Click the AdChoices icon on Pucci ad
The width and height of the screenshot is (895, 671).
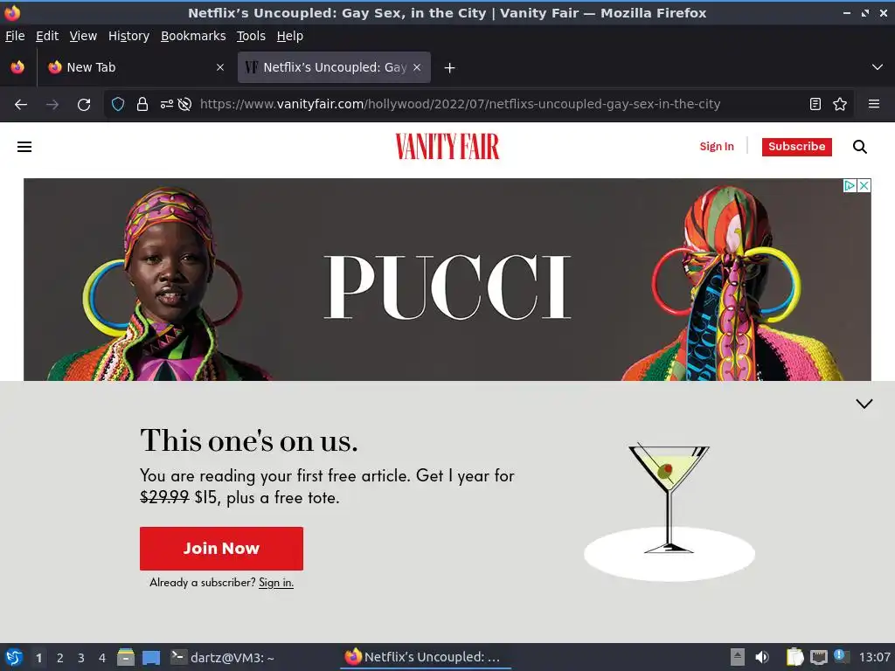tap(850, 185)
